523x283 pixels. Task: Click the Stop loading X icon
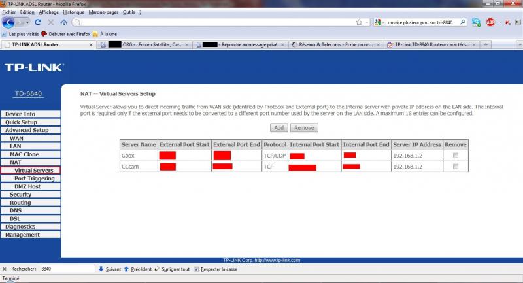coord(51,22)
